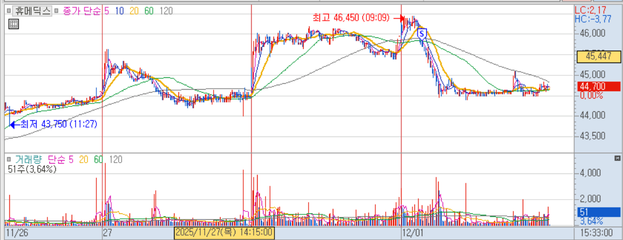The width and height of the screenshot is (623, 240).
Task: Select the price MA 20 legend
Action: [134, 11]
